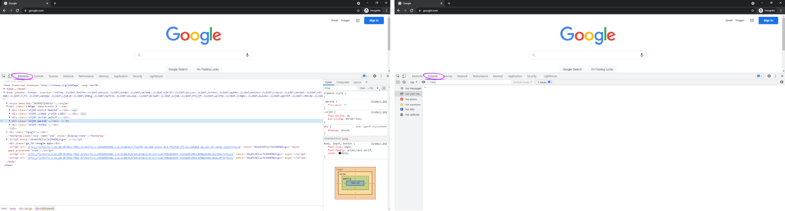The image size is (785, 211).
Task: Create live expression eye icon in console
Action: 423,82
